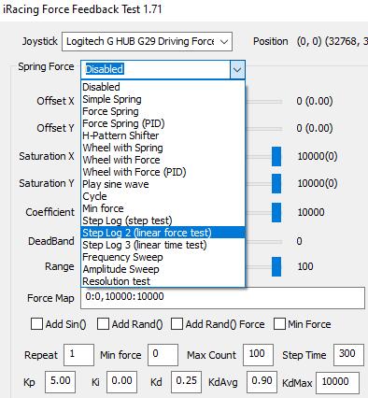Enable the Add Rand() checkbox
This screenshot has height=398, width=368.
(x=103, y=324)
